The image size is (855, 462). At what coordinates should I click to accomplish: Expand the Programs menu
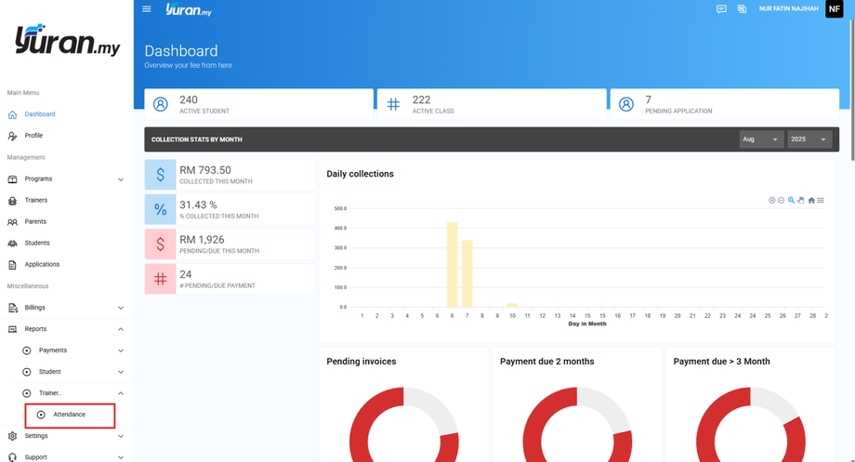pos(65,178)
